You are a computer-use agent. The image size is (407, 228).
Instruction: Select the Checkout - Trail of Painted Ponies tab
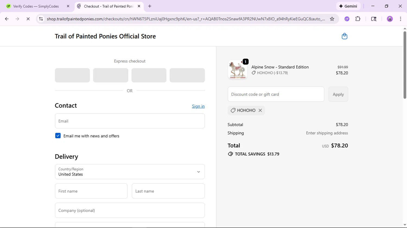pyautogui.click(x=109, y=6)
